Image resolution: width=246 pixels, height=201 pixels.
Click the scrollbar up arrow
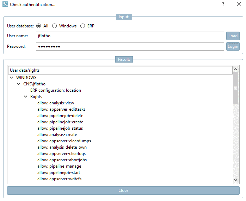point(235,69)
